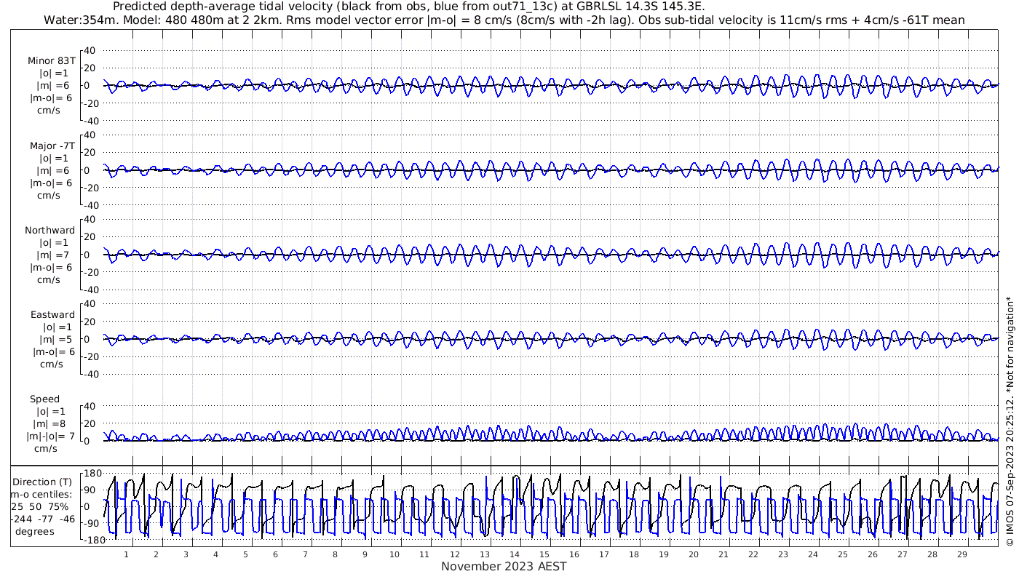This screenshot has width=1019, height=582.
Task: Select the "|m| =7" value in the Northward panel
Action: tap(54, 255)
